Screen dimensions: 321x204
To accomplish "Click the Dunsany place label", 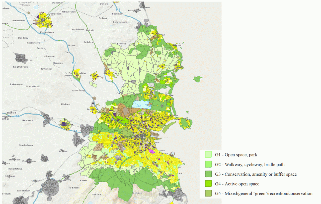I will tap(58, 63).
